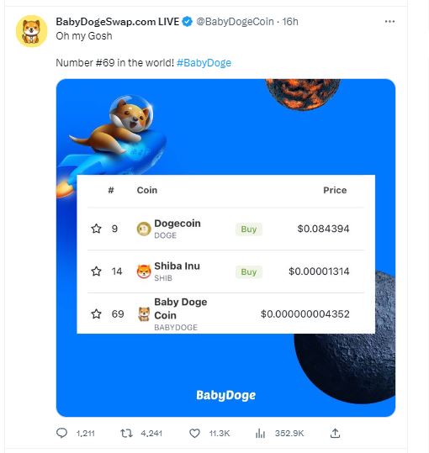The height and width of the screenshot is (453, 429).
Task: Open the three-dot more options menu
Action: click(x=389, y=21)
